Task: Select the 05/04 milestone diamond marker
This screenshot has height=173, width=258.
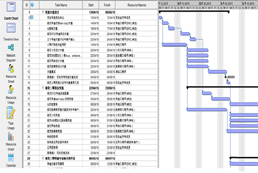Action: [226, 77]
